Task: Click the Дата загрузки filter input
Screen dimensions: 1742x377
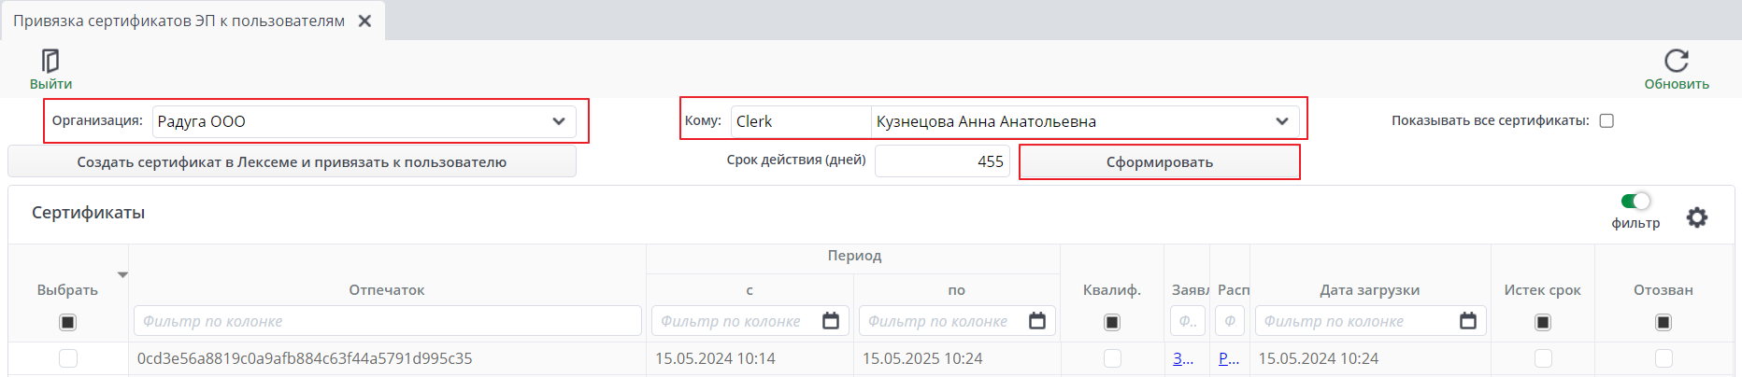Action: coord(1355,321)
